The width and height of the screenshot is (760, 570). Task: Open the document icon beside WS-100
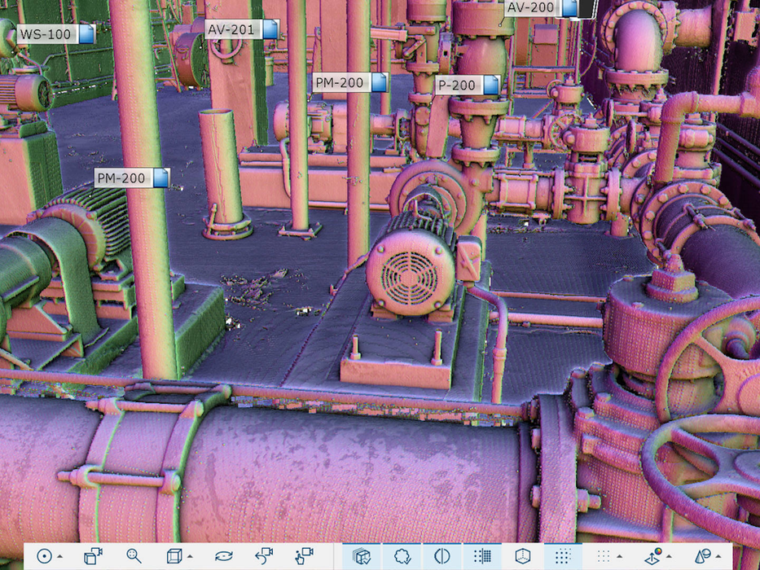[86, 34]
